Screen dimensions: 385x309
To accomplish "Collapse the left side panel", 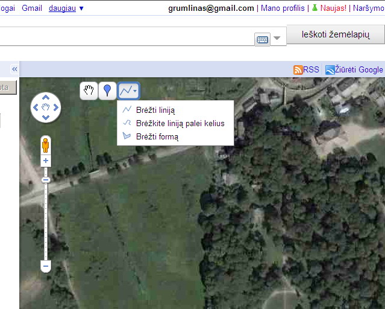I will point(14,69).
